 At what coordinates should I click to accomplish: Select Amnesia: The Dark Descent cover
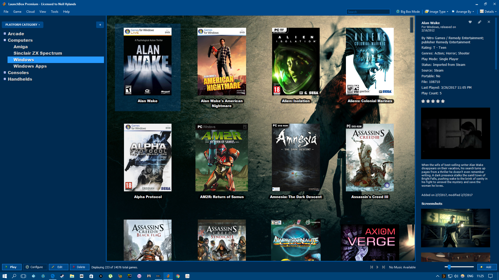click(296, 157)
